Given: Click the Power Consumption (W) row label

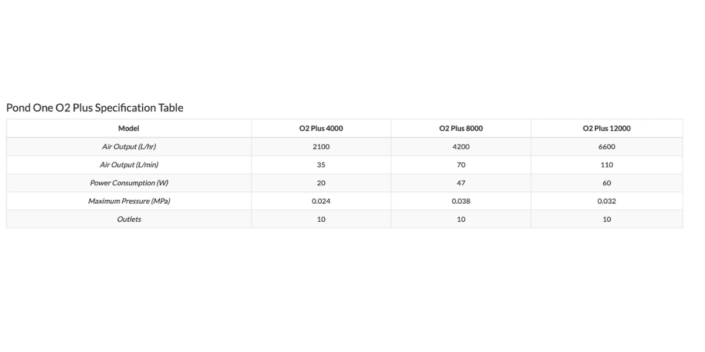Looking at the screenshot, I should (129, 183).
